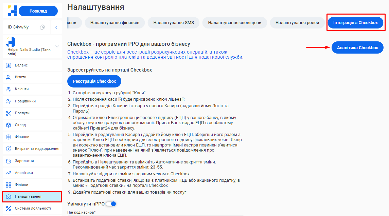Image resolution: width=389 pixels, height=216 pixels.
Task: Open the Працівники section
Action: point(25,101)
